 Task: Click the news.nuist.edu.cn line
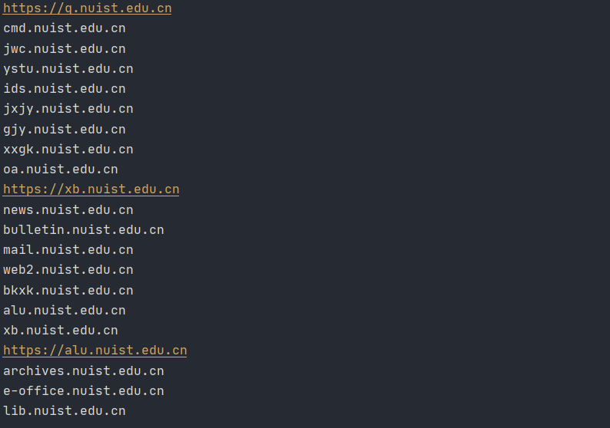[x=68, y=209]
